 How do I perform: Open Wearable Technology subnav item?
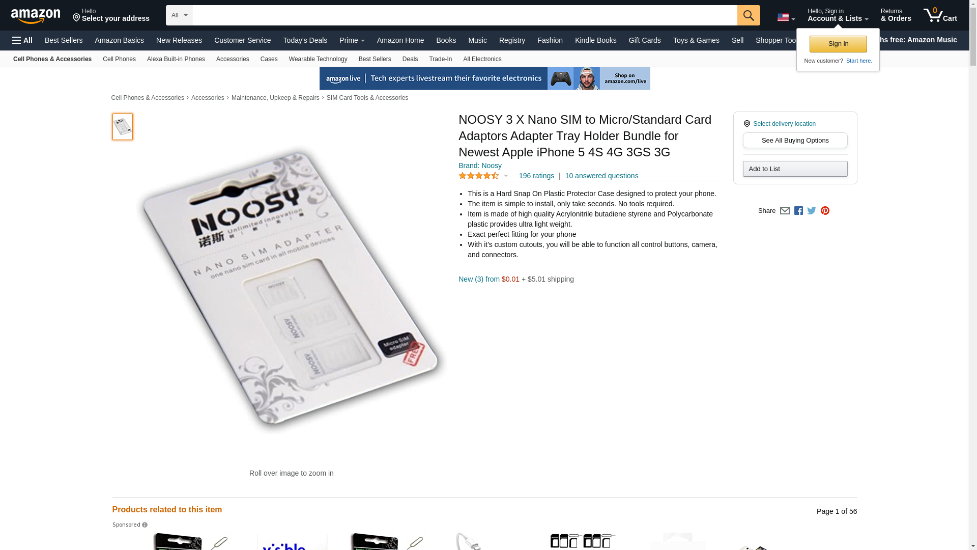click(318, 59)
